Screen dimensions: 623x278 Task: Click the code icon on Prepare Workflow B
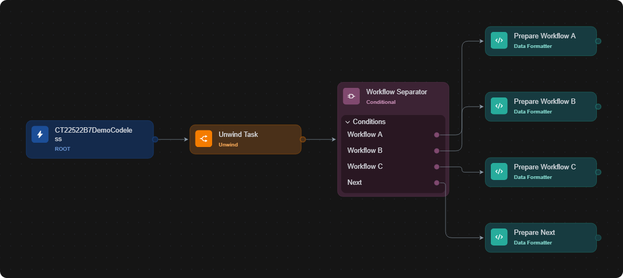tap(499, 106)
